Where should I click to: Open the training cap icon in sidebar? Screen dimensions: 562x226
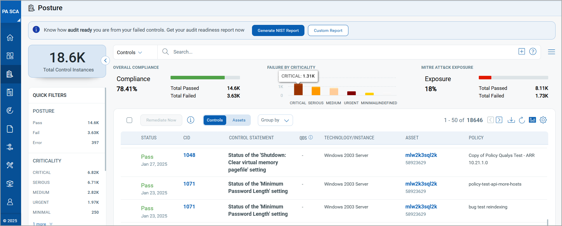10,184
